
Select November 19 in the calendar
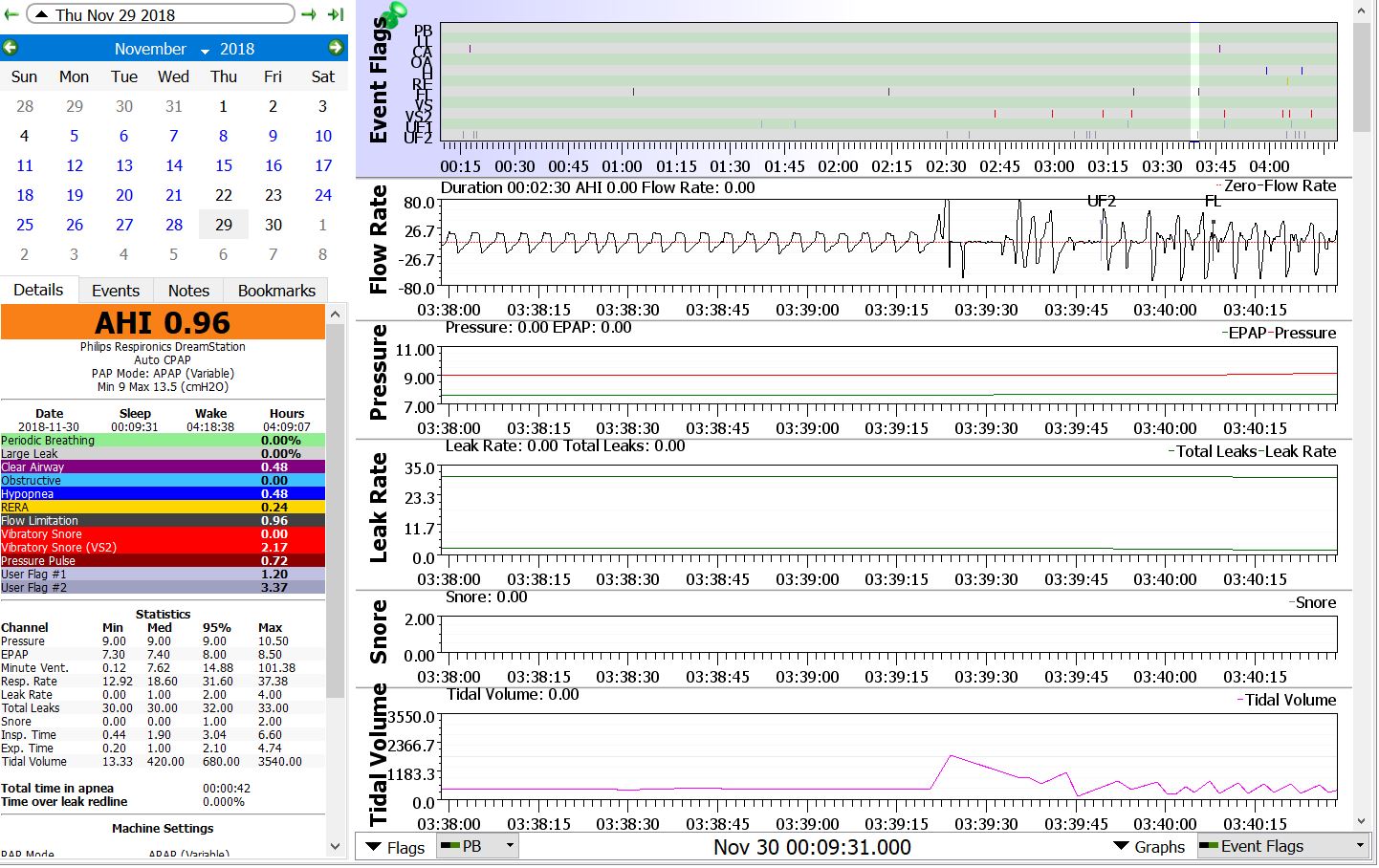75,195
